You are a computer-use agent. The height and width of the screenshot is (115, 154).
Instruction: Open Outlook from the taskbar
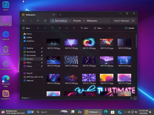120,112
